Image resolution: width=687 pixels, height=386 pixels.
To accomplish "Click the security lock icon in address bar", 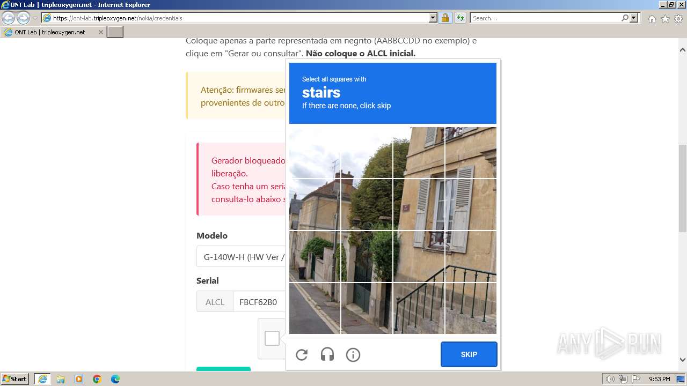I will 445,18.
